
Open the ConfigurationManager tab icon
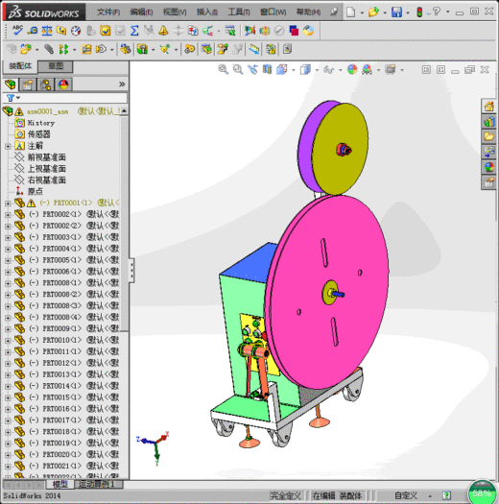click(45, 84)
